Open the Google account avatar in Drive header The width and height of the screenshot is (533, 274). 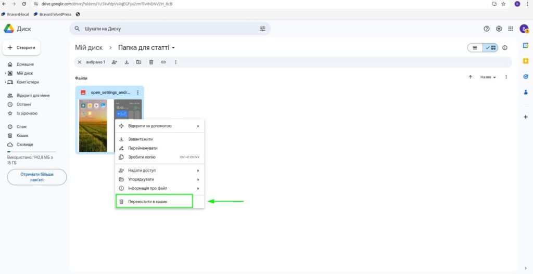point(524,29)
